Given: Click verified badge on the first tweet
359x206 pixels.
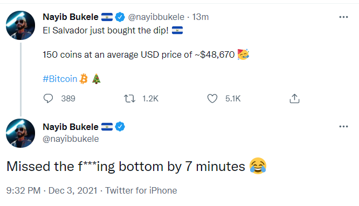Looking at the screenshot, I should (120, 17).
